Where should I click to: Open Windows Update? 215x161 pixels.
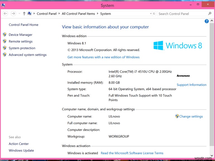21,150
